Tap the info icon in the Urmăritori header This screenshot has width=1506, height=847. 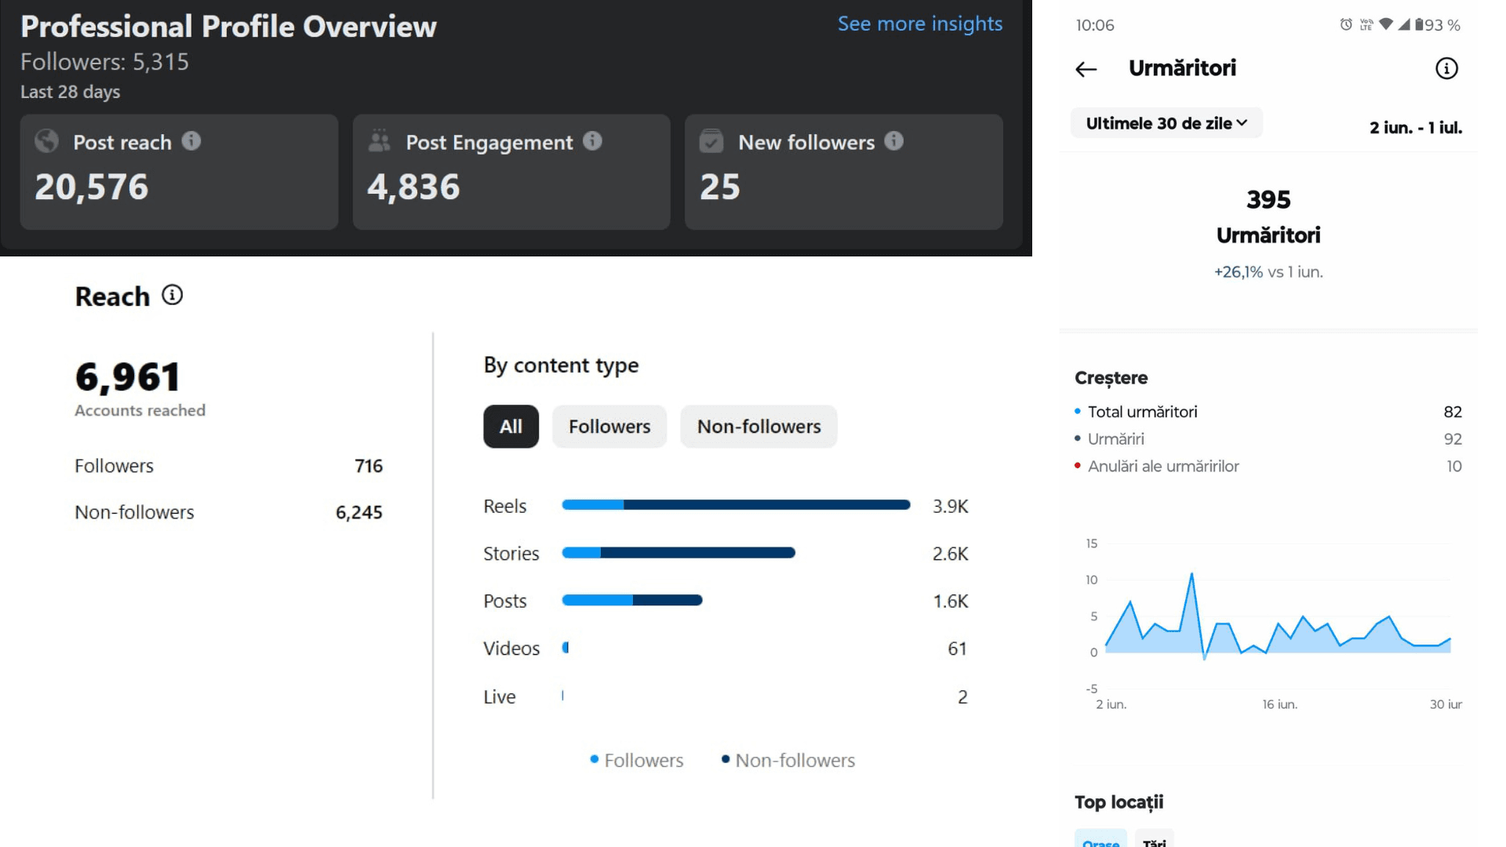tap(1446, 68)
